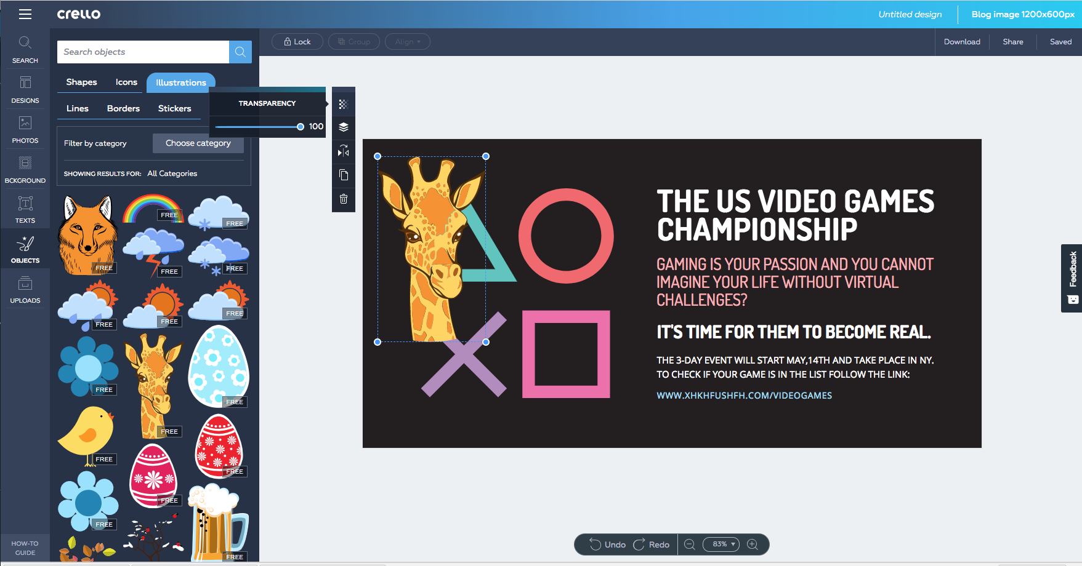
Task: Open the layers arrangement tool
Action: click(x=344, y=127)
